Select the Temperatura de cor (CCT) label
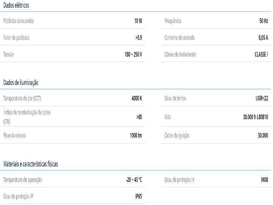The width and height of the screenshot is (273, 205). point(22,98)
